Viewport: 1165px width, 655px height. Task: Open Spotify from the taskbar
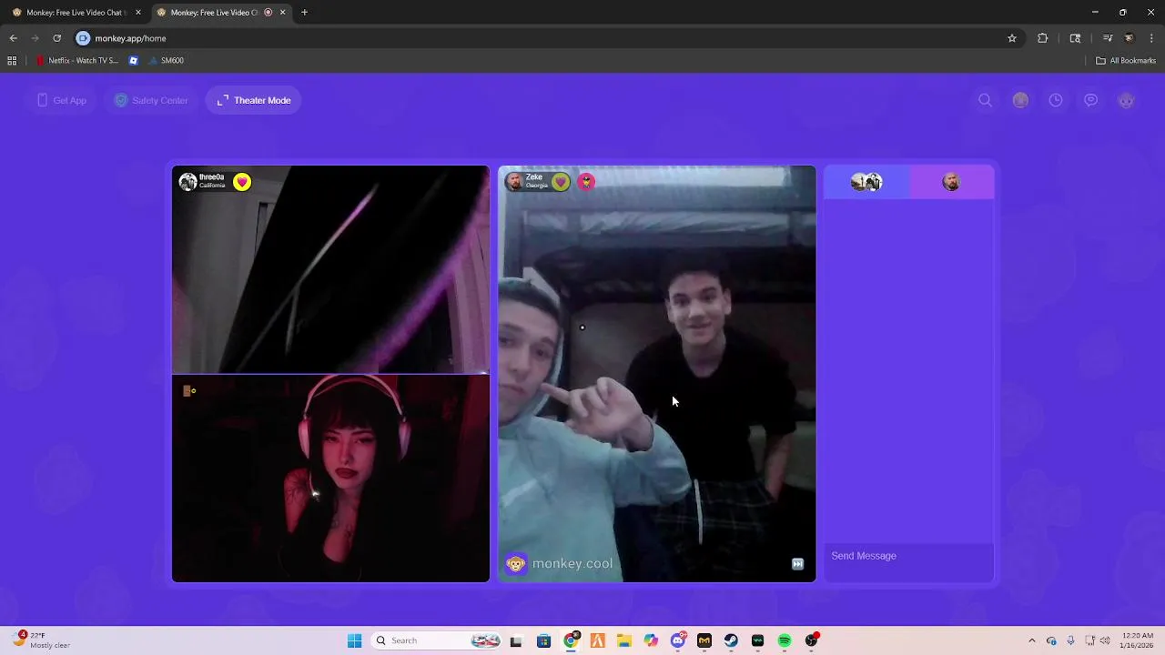(785, 640)
